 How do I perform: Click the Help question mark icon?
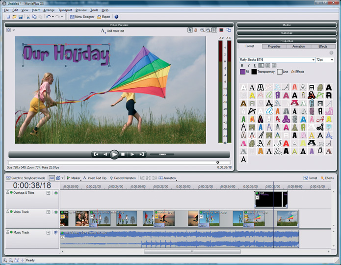(116, 17)
